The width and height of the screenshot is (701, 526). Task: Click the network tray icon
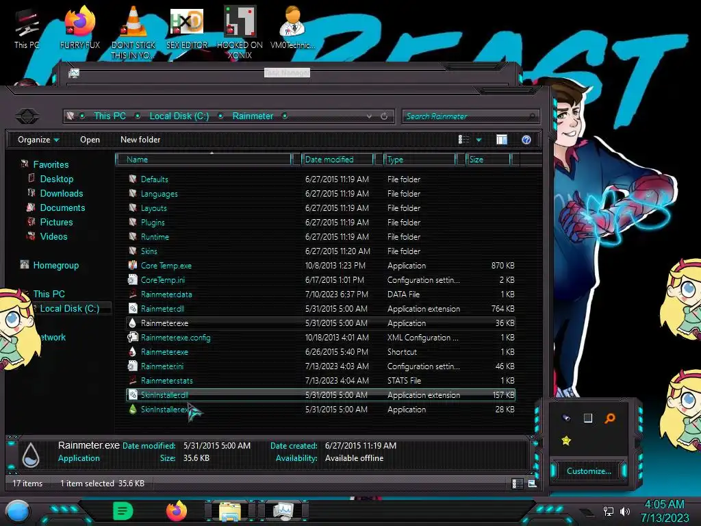pos(609,511)
